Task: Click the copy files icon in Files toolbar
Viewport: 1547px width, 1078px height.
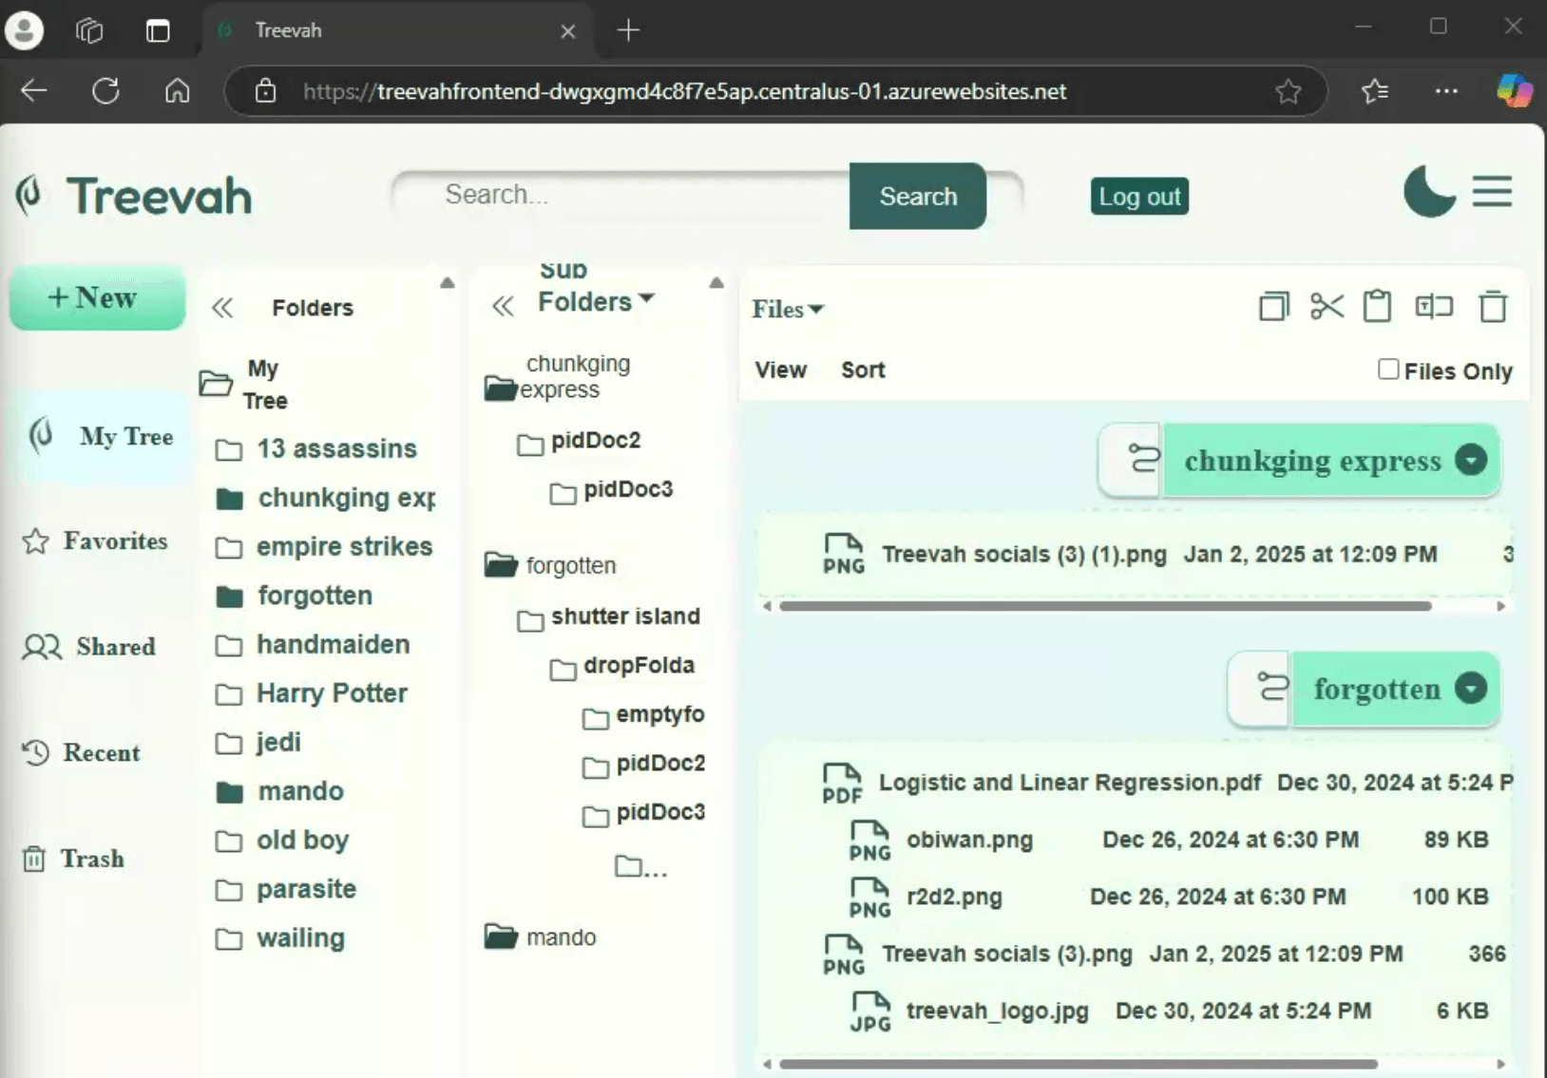Action: [1273, 307]
